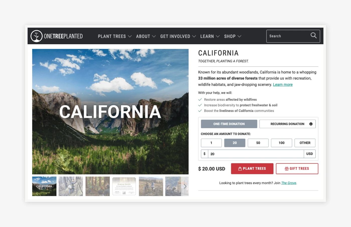Click the search magnifier icon
The image size is (351, 227).
314,35
